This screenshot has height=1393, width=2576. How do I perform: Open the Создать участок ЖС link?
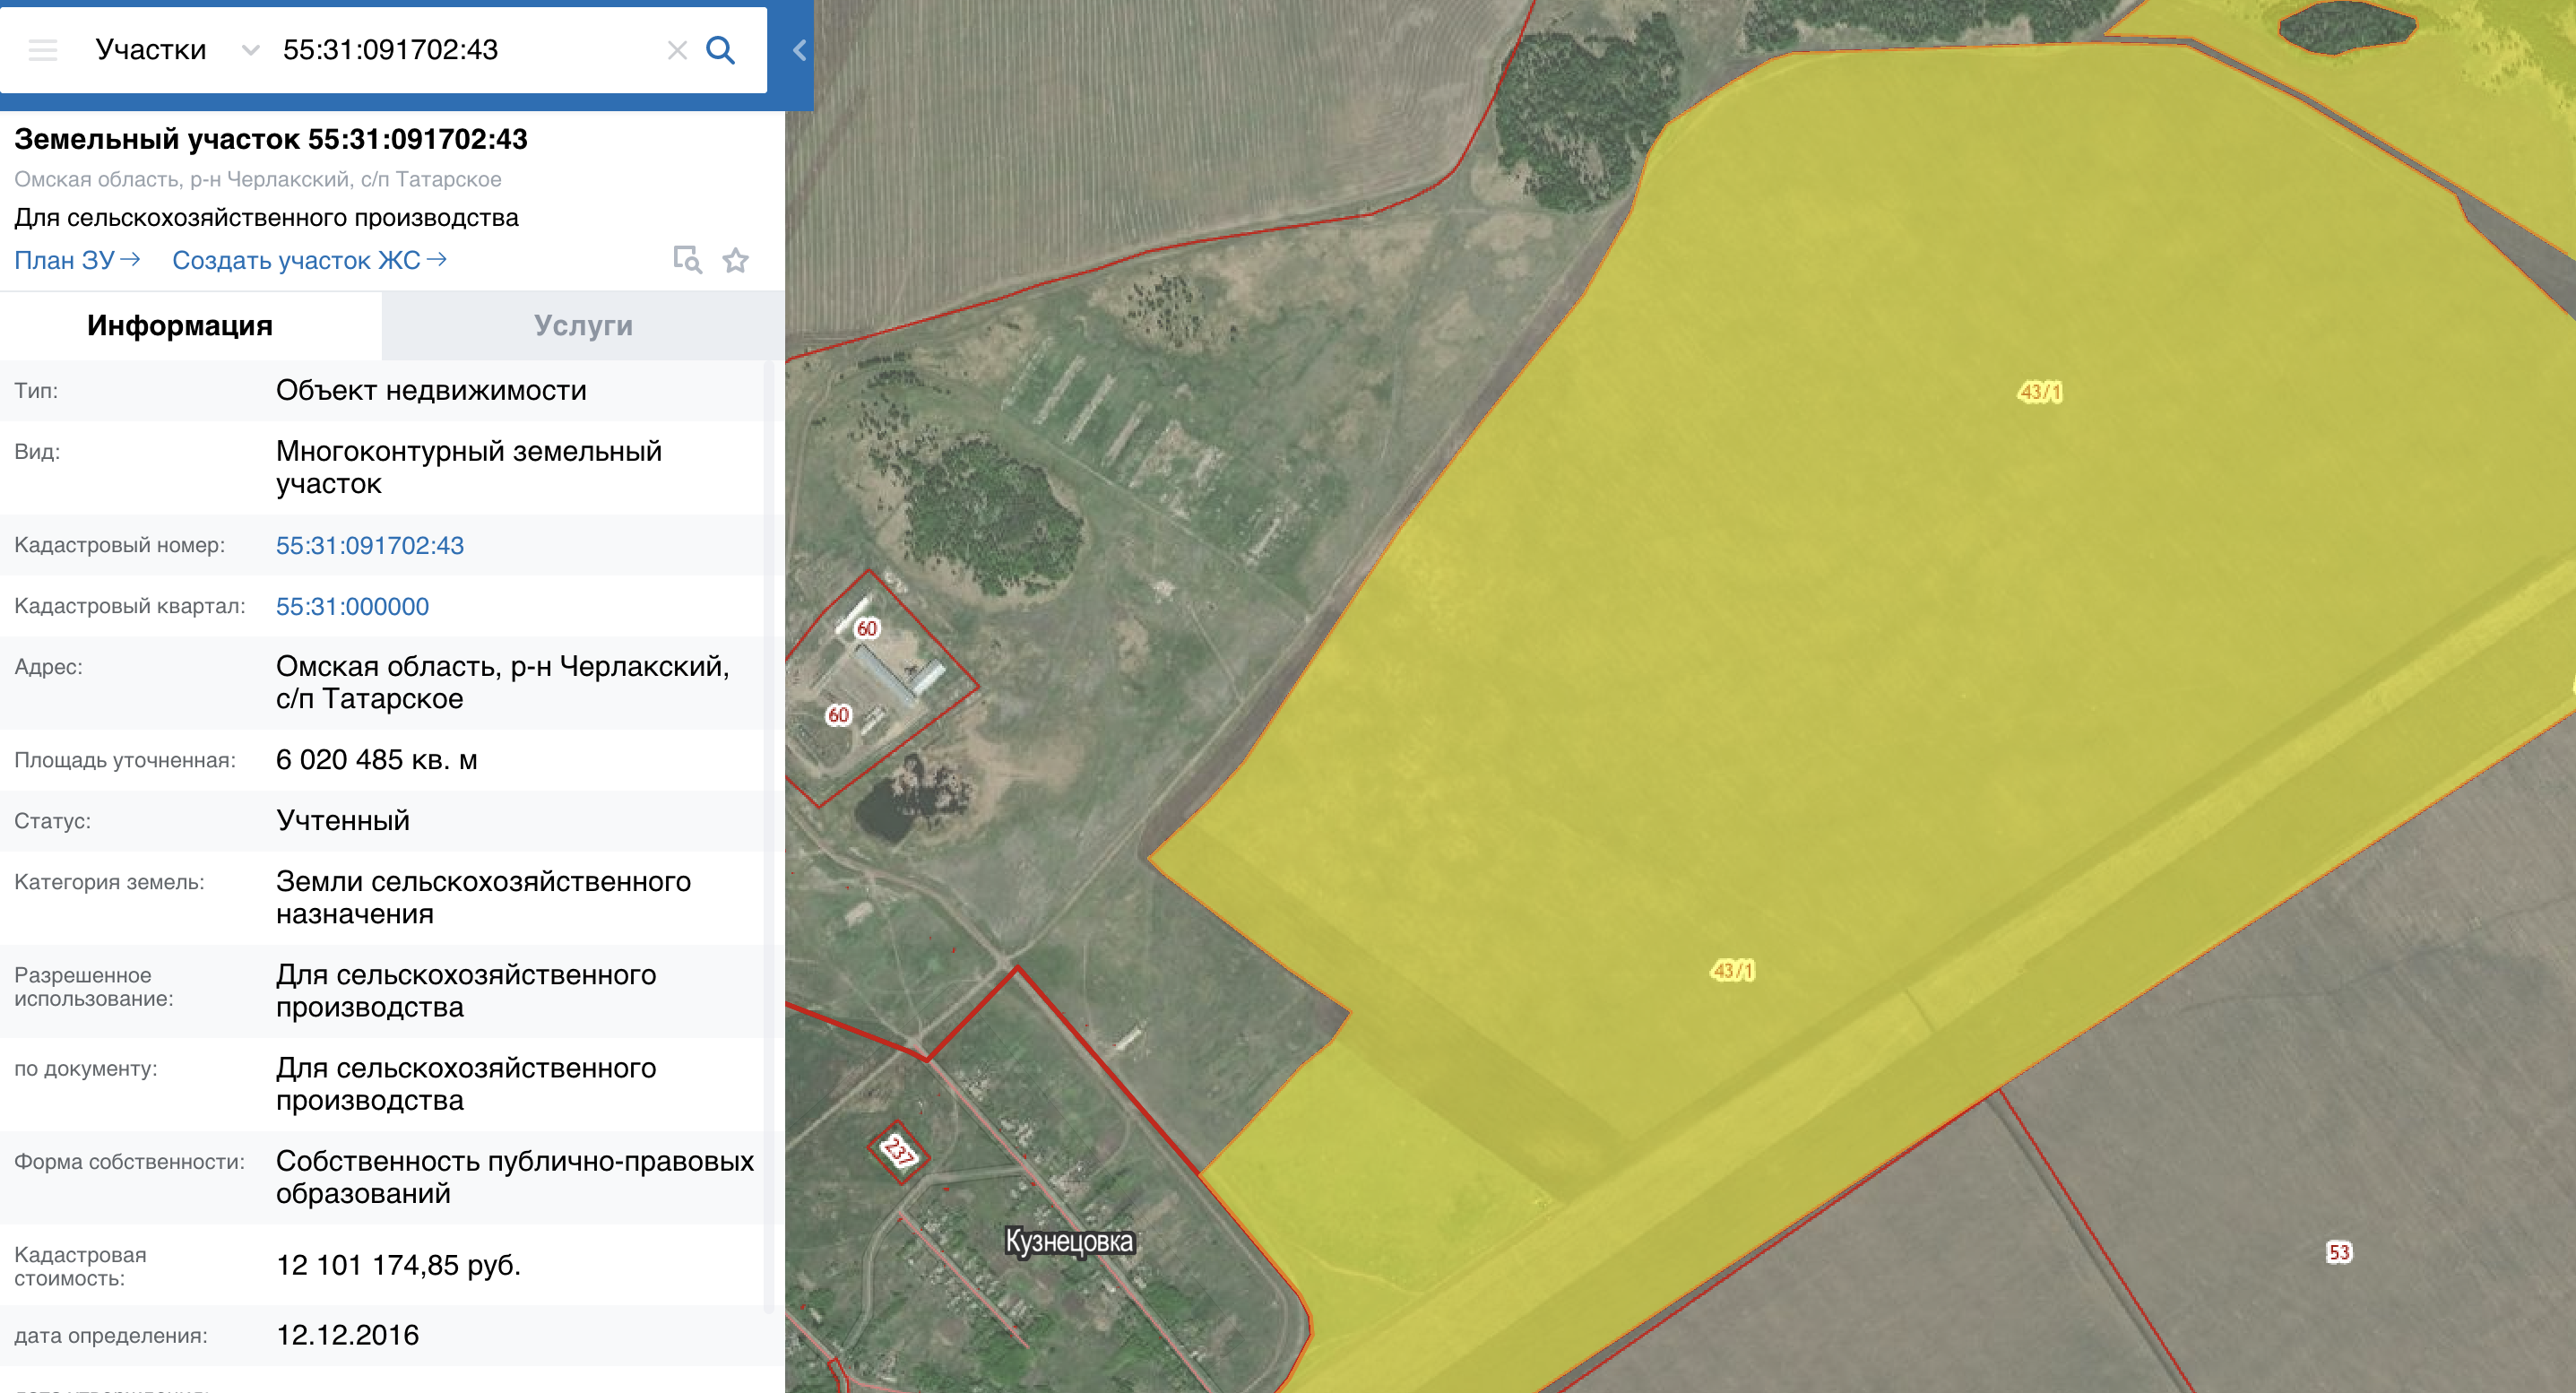point(309,260)
